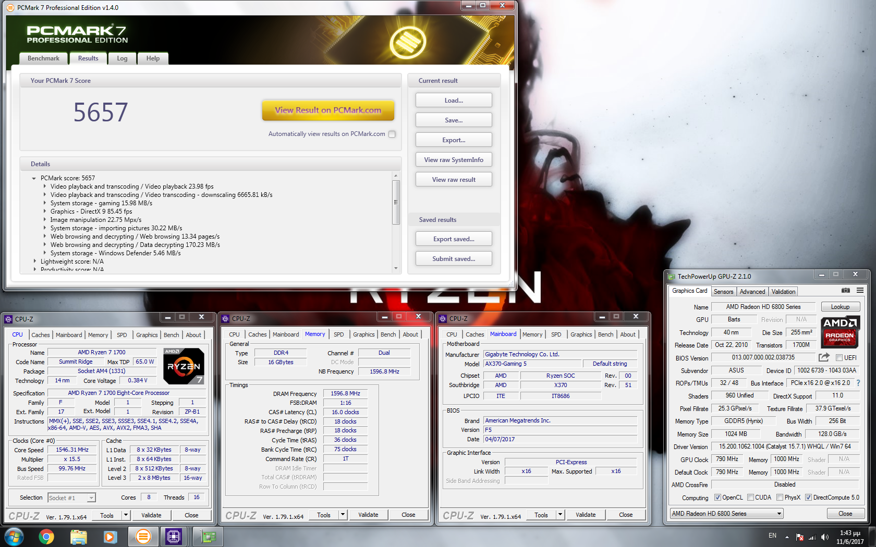Viewport: 876px width, 547px height.
Task: Toggle the OpenCL computing checkbox
Action: [717, 498]
